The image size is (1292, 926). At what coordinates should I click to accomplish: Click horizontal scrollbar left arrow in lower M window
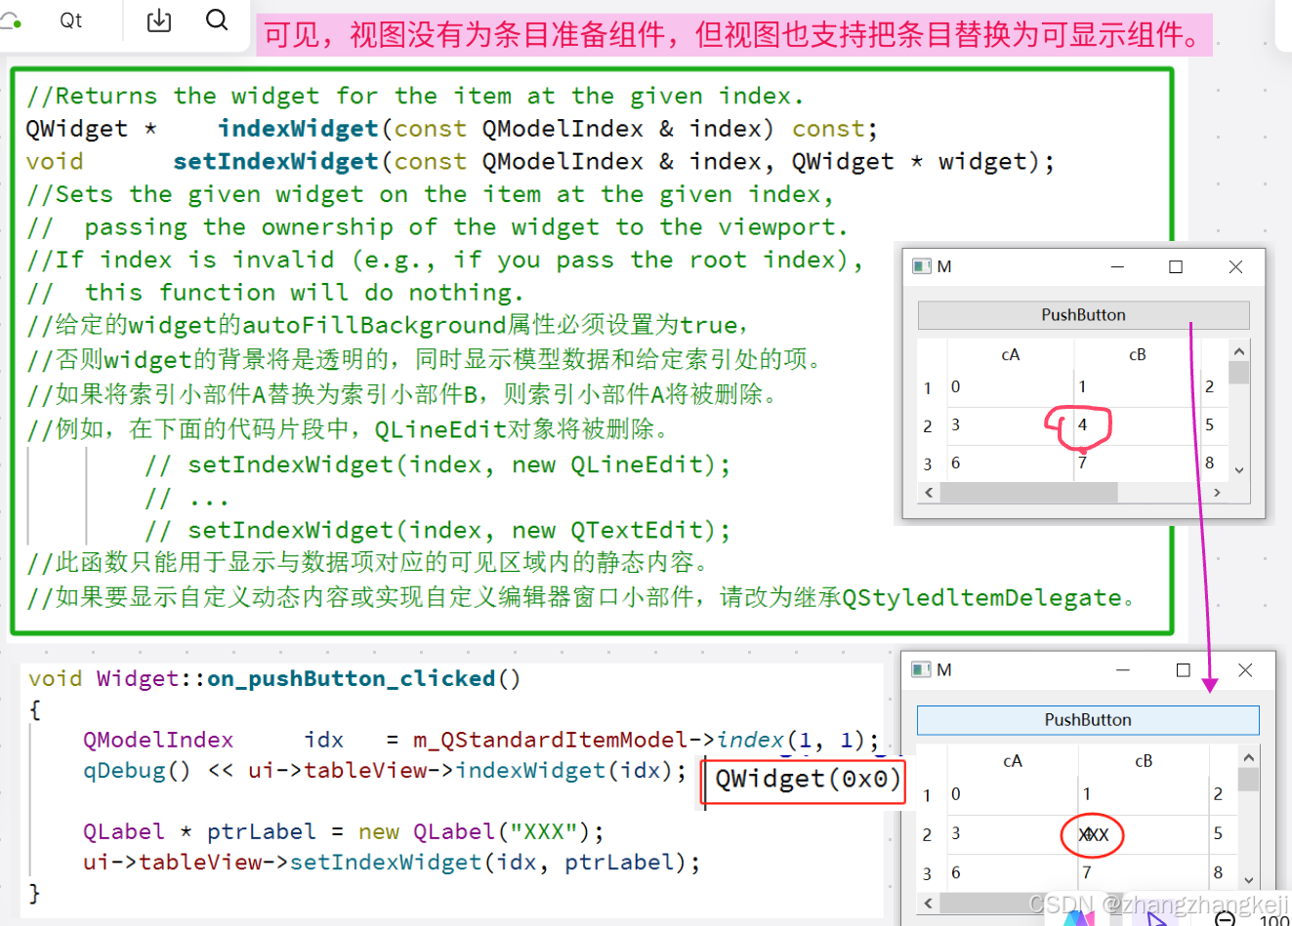coord(929,903)
